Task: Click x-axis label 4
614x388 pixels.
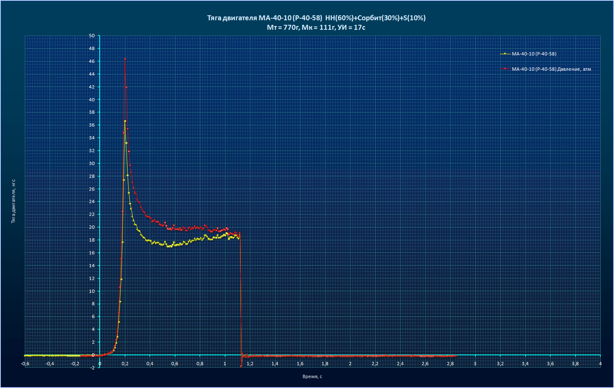Action: point(600,364)
